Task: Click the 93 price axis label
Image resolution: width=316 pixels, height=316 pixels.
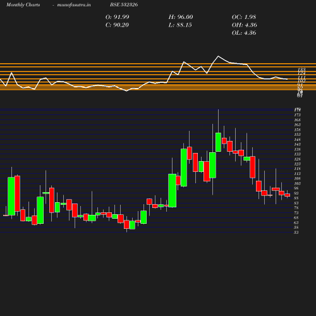Action: tap(296, 193)
